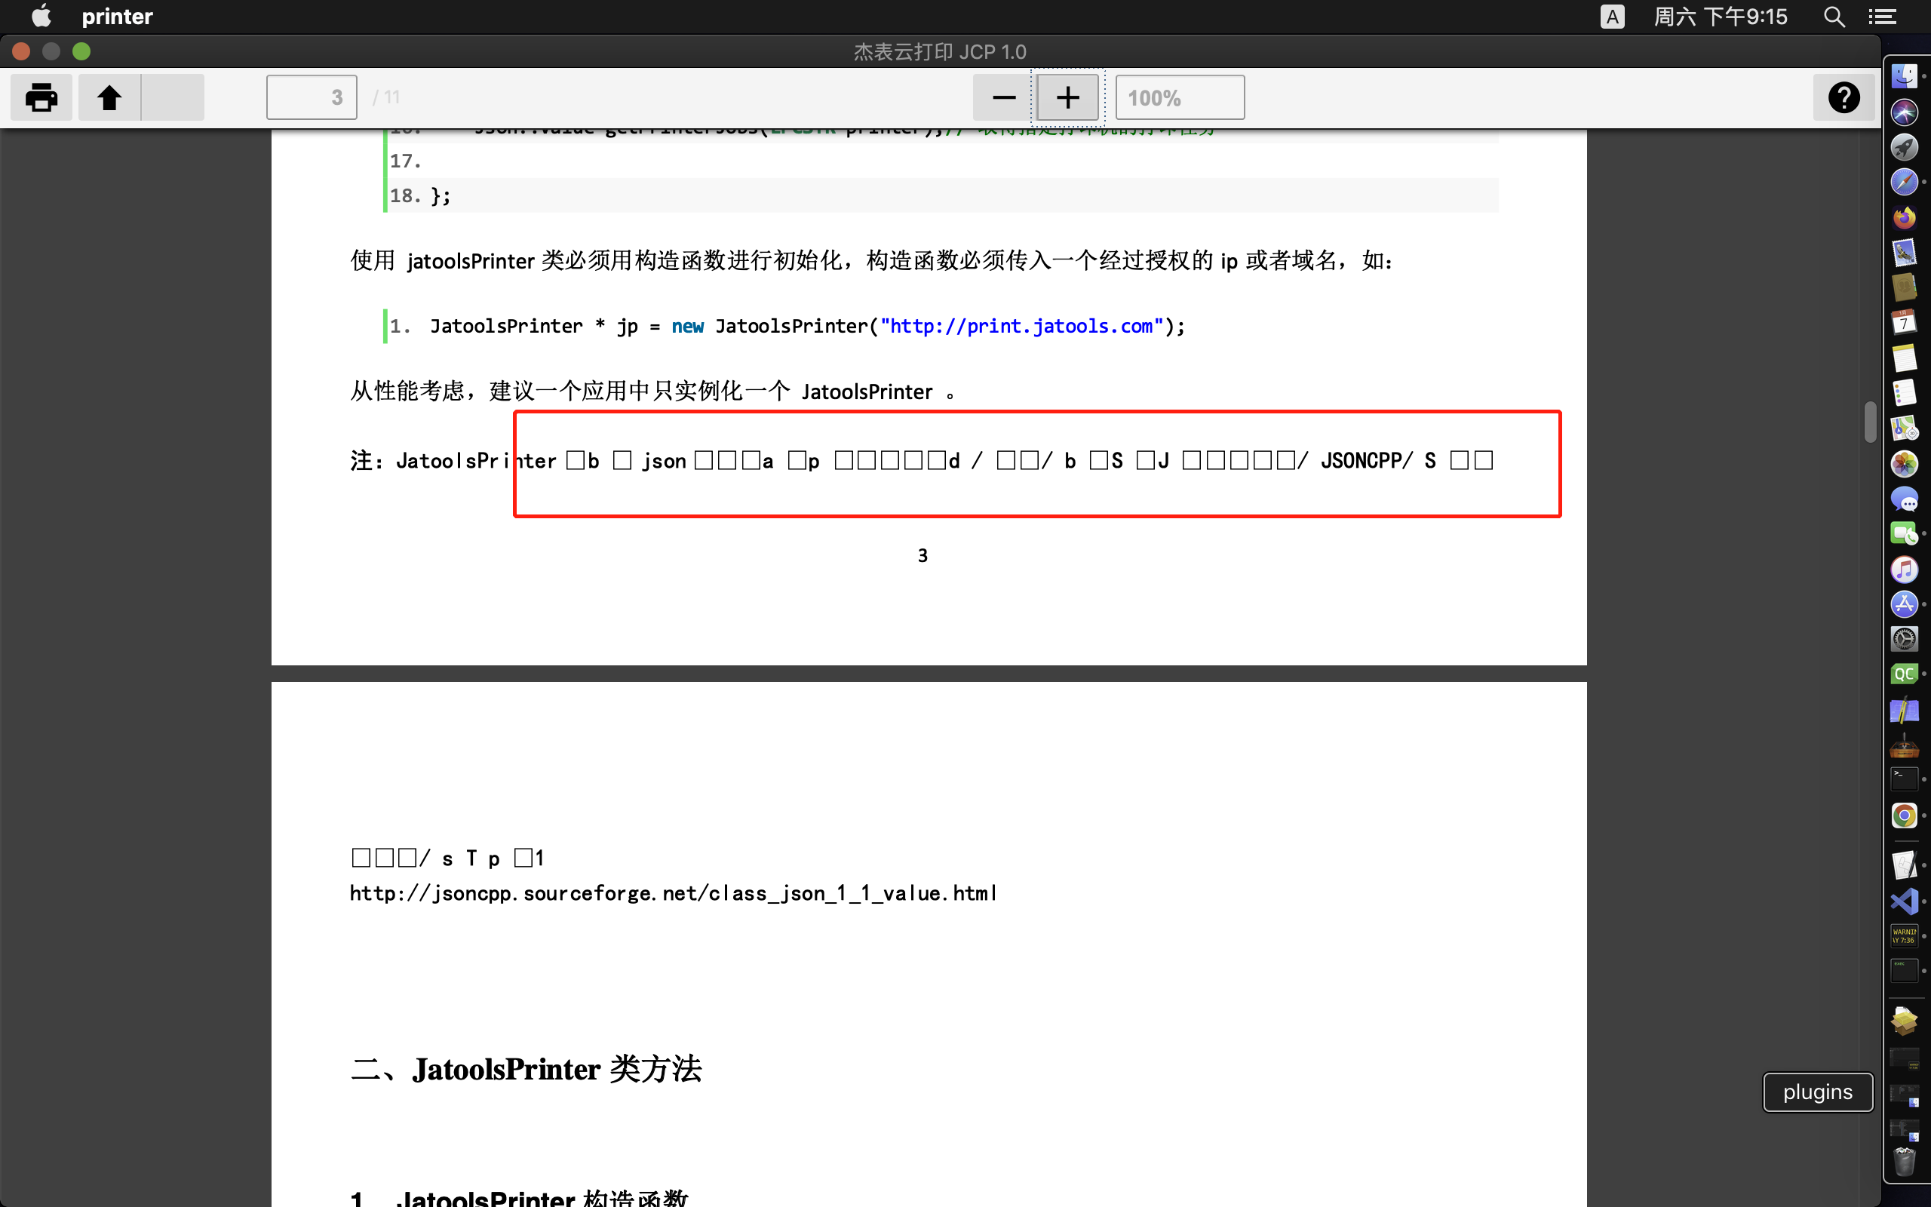Screen dimensions: 1931x1207
Task: Click the page number input showing 3
Action: tap(311, 97)
